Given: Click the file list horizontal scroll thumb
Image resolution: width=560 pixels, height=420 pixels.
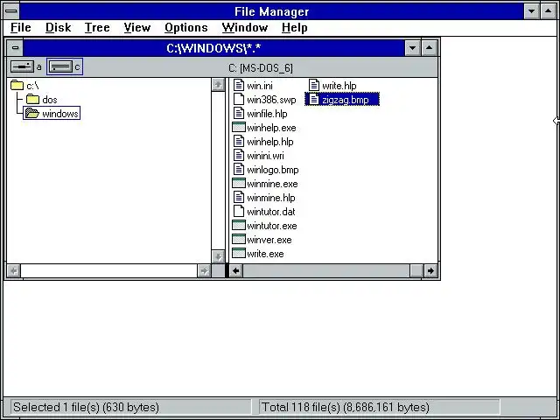Looking at the screenshot, I should 416,270.
